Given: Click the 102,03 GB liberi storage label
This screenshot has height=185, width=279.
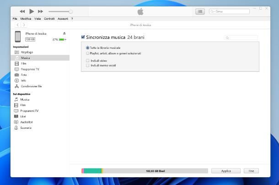Looking at the screenshot, I should (156, 171).
